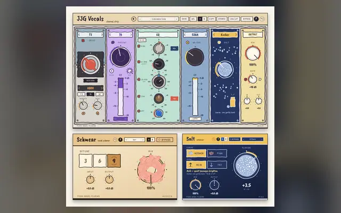341x213 pixels.
Task: Click the Del button in JJG Vocals
Action: (x=193, y=19)
